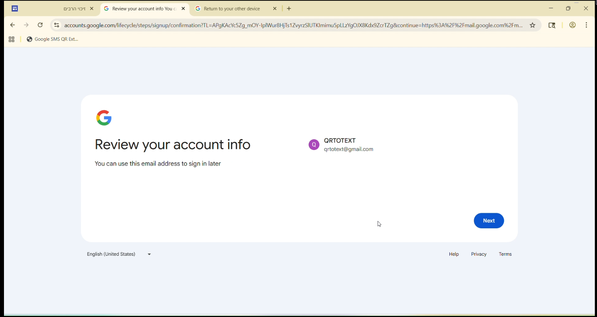Click the purple Q account avatar
Viewport: 597px width, 317px height.
click(x=314, y=145)
